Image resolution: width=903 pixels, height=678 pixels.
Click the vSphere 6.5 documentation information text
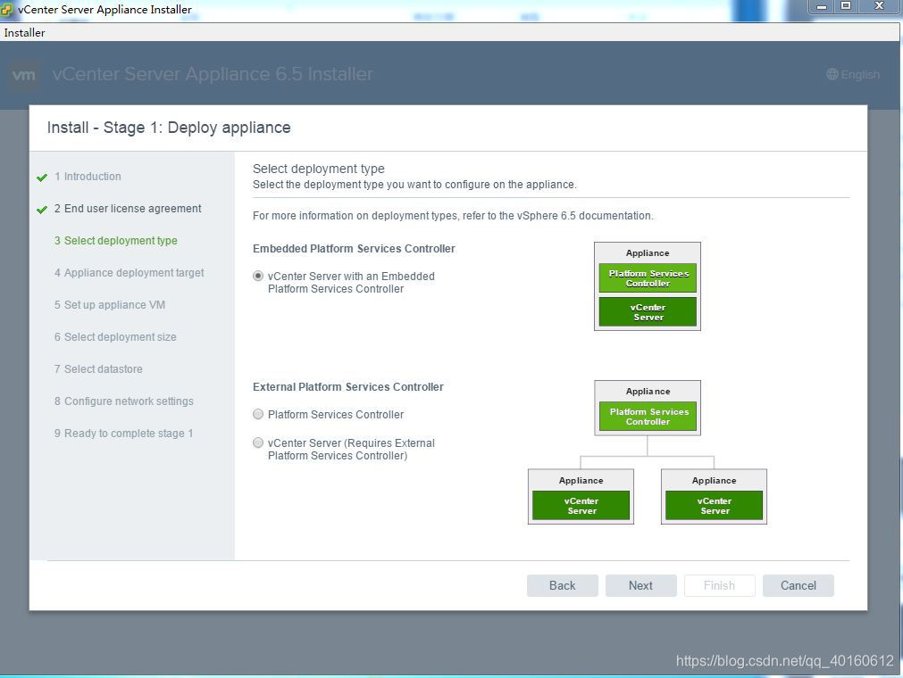click(453, 216)
